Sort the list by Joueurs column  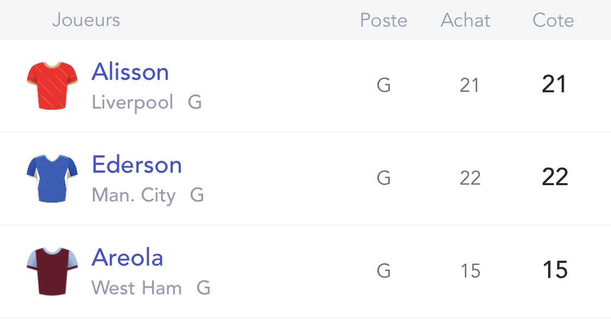point(86,20)
